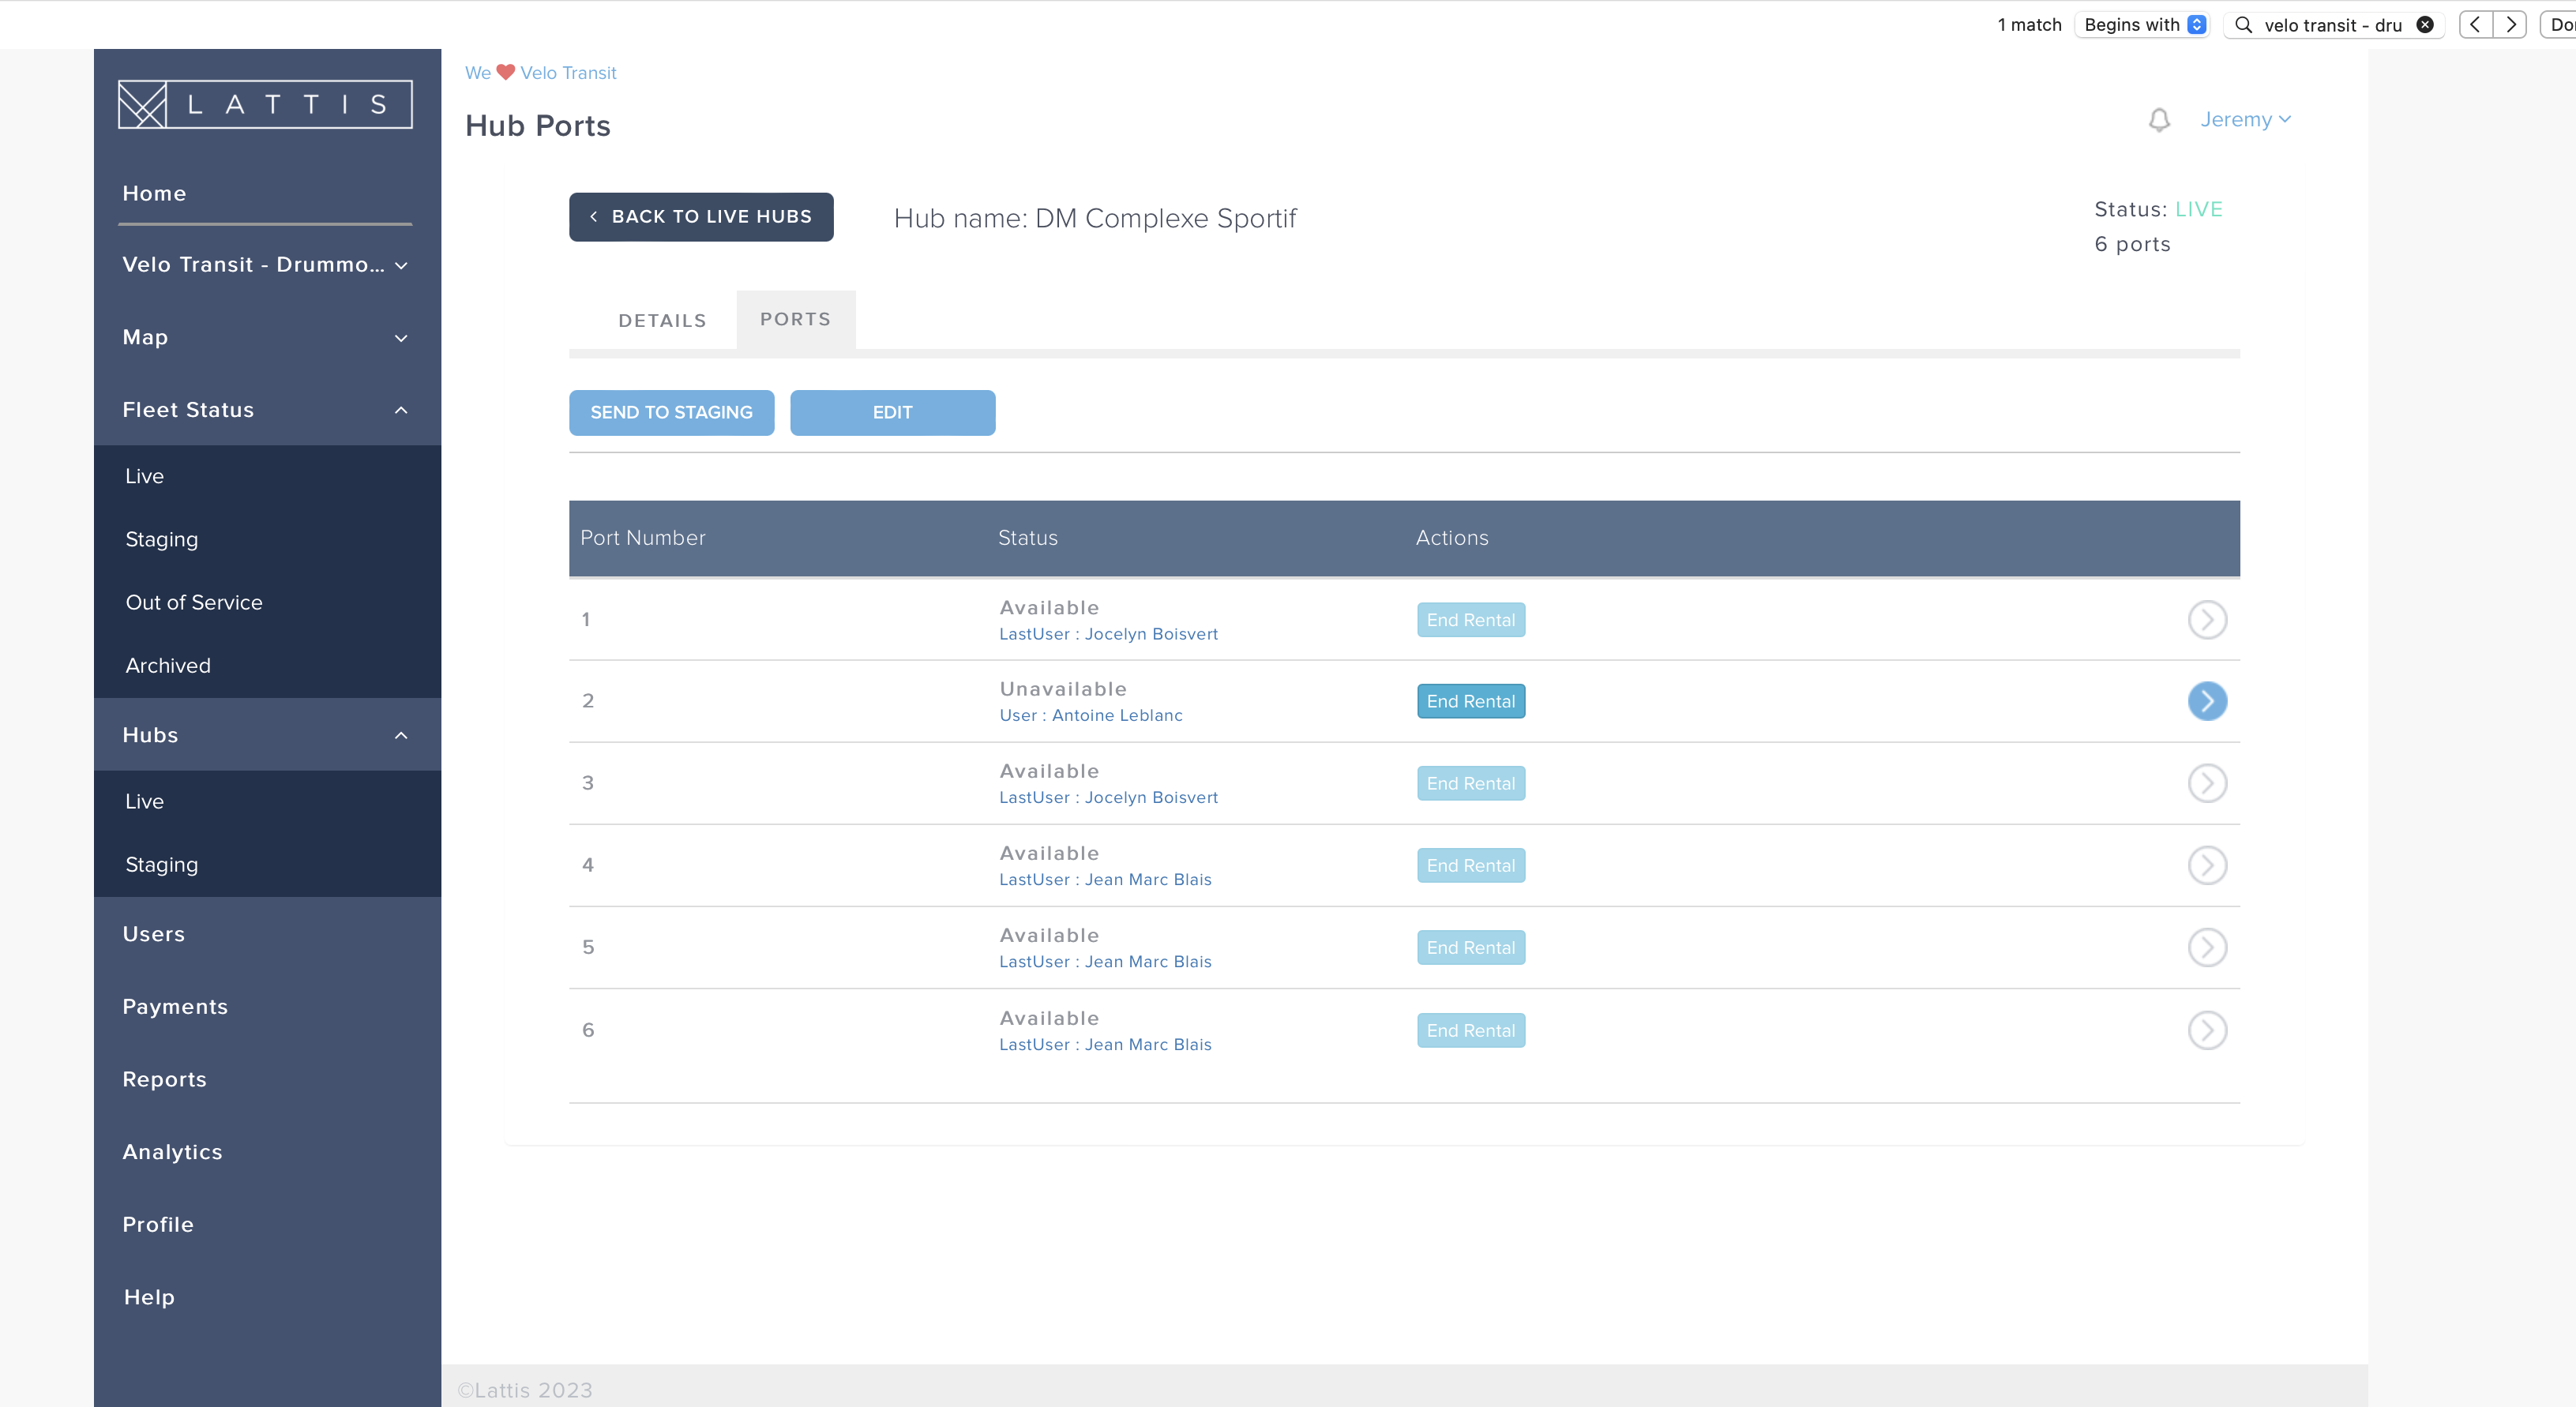The width and height of the screenshot is (2576, 1407).
Task: Click the notification bell icon
Action: coord(2159,120)
